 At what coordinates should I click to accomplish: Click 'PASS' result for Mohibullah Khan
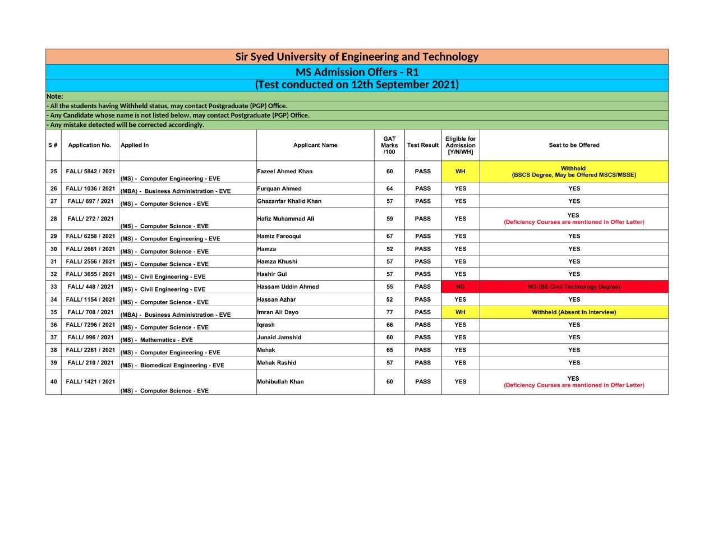coord(423,382)
